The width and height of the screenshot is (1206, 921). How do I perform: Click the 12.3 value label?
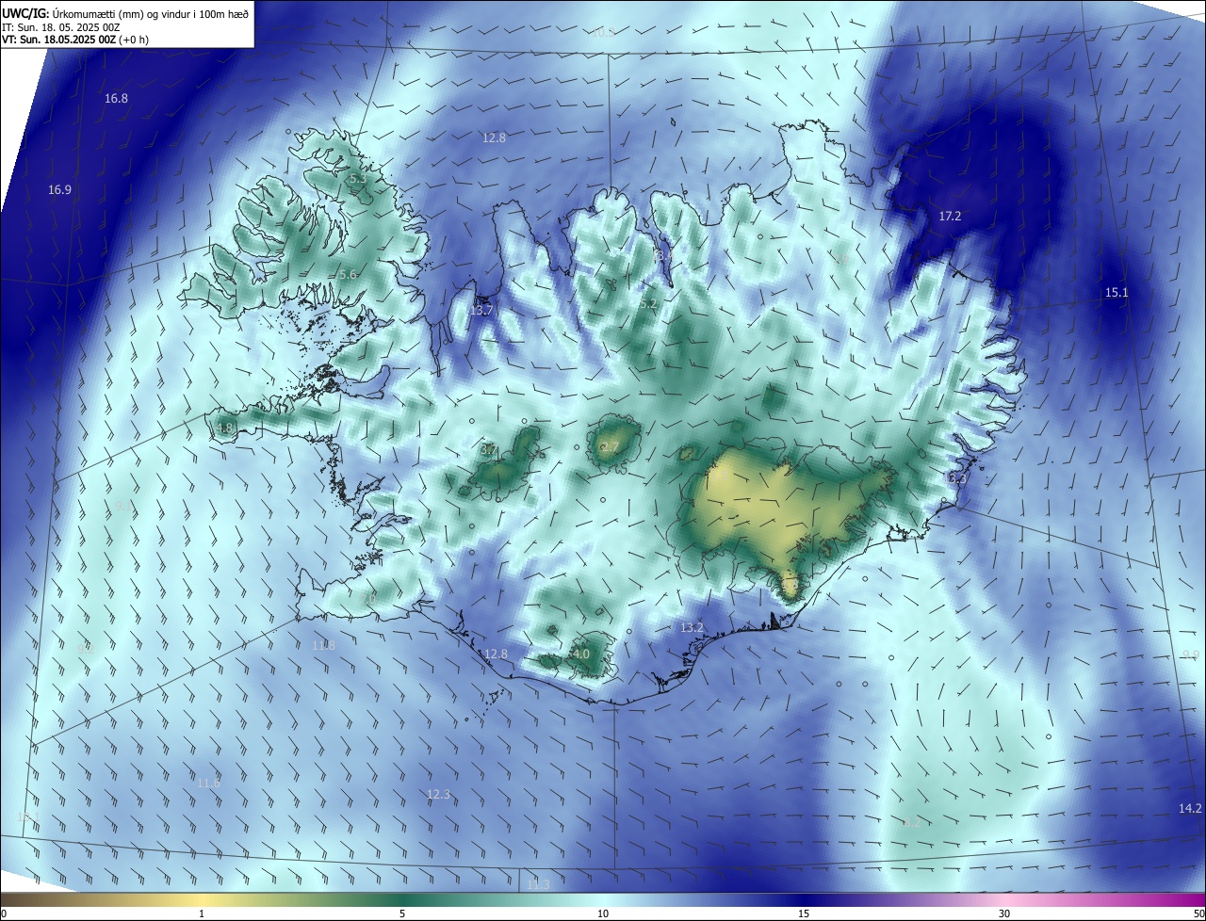(438, 794)
